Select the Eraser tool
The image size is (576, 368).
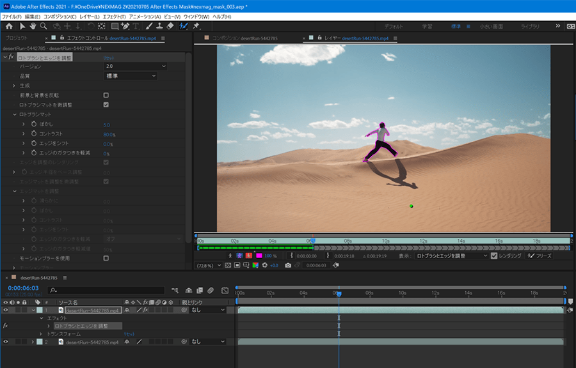(x=170, y=26)
